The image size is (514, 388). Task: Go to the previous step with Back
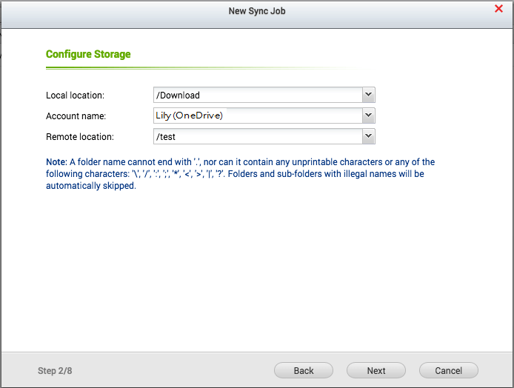[x=304, y=370]
